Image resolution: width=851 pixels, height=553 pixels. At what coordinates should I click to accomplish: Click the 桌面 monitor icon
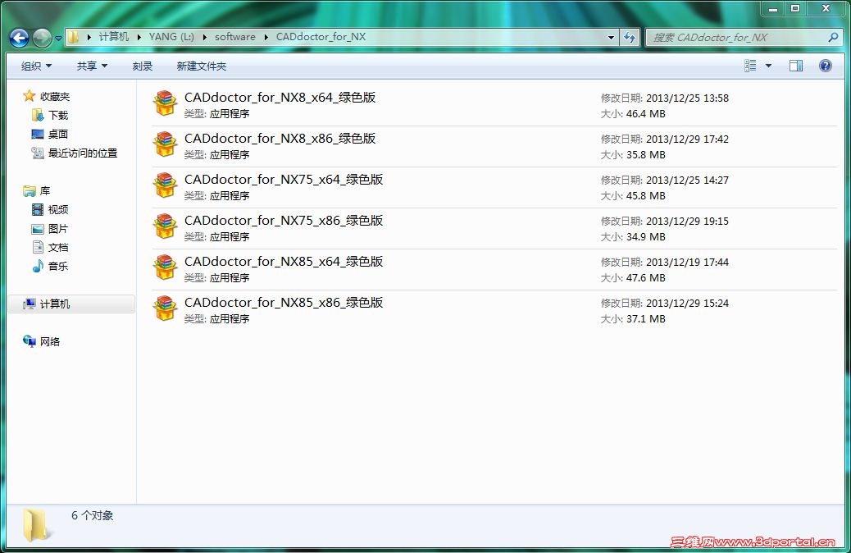(x=38, y=135)
